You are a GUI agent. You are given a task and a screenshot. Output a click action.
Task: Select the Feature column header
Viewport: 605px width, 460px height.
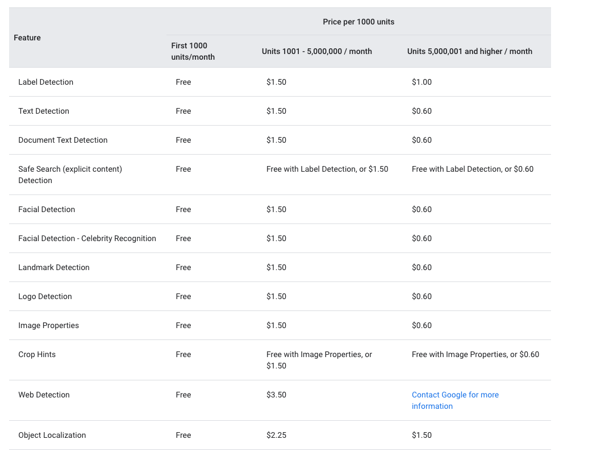[x=27, y=38]
